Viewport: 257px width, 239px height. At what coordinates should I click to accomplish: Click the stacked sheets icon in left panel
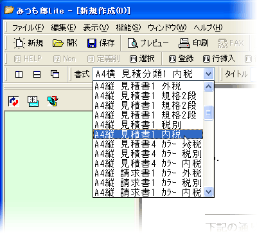53,101
